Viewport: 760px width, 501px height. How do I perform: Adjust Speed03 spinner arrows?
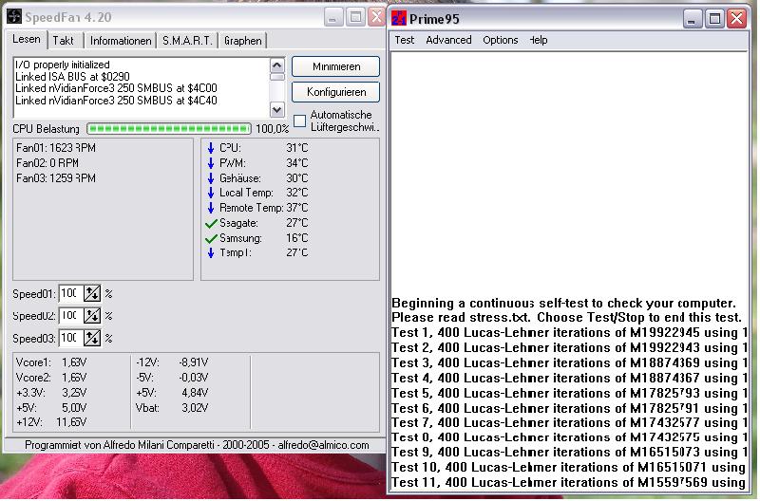click(x=92, y=338)
